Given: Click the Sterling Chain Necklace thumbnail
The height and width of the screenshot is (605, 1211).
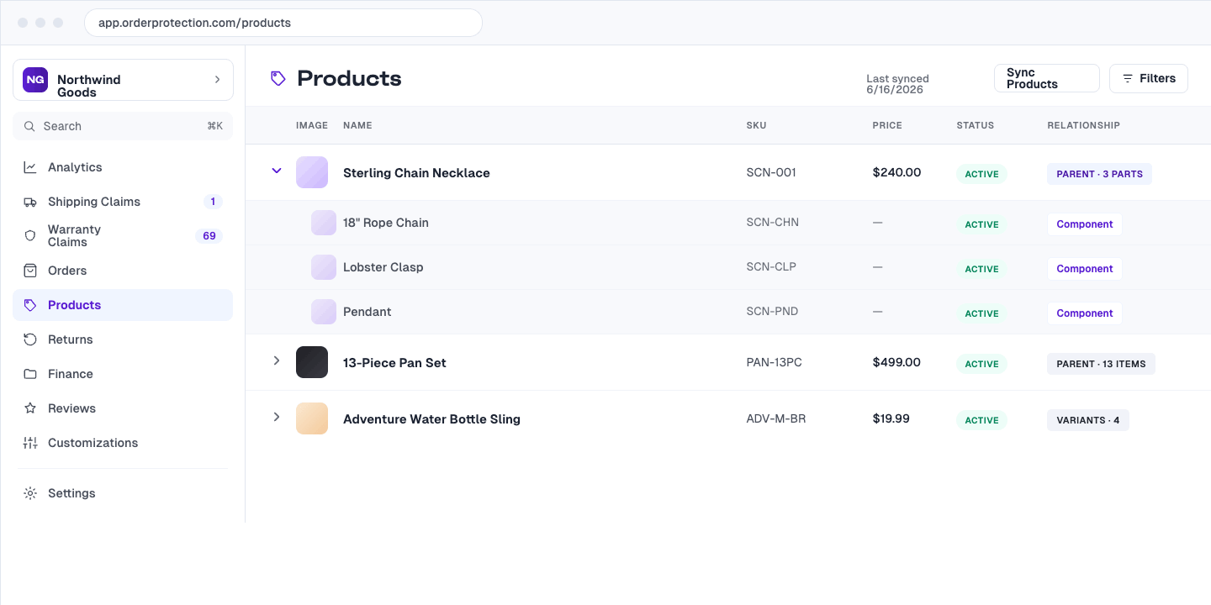Looking at the screenshot, I should click(x=312, y=172).
